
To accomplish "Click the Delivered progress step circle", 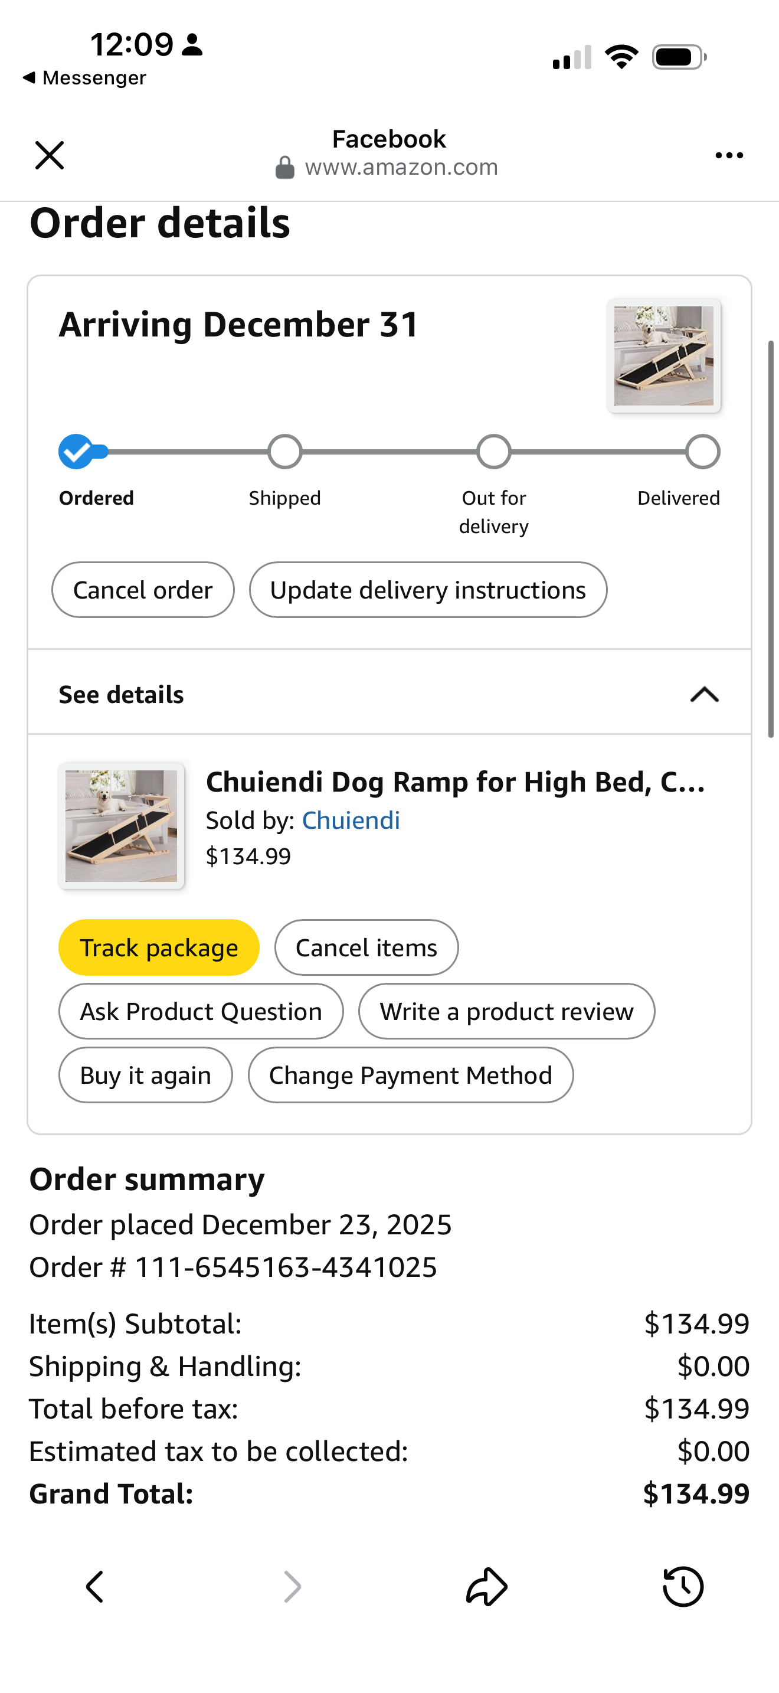I will (703, 452).
